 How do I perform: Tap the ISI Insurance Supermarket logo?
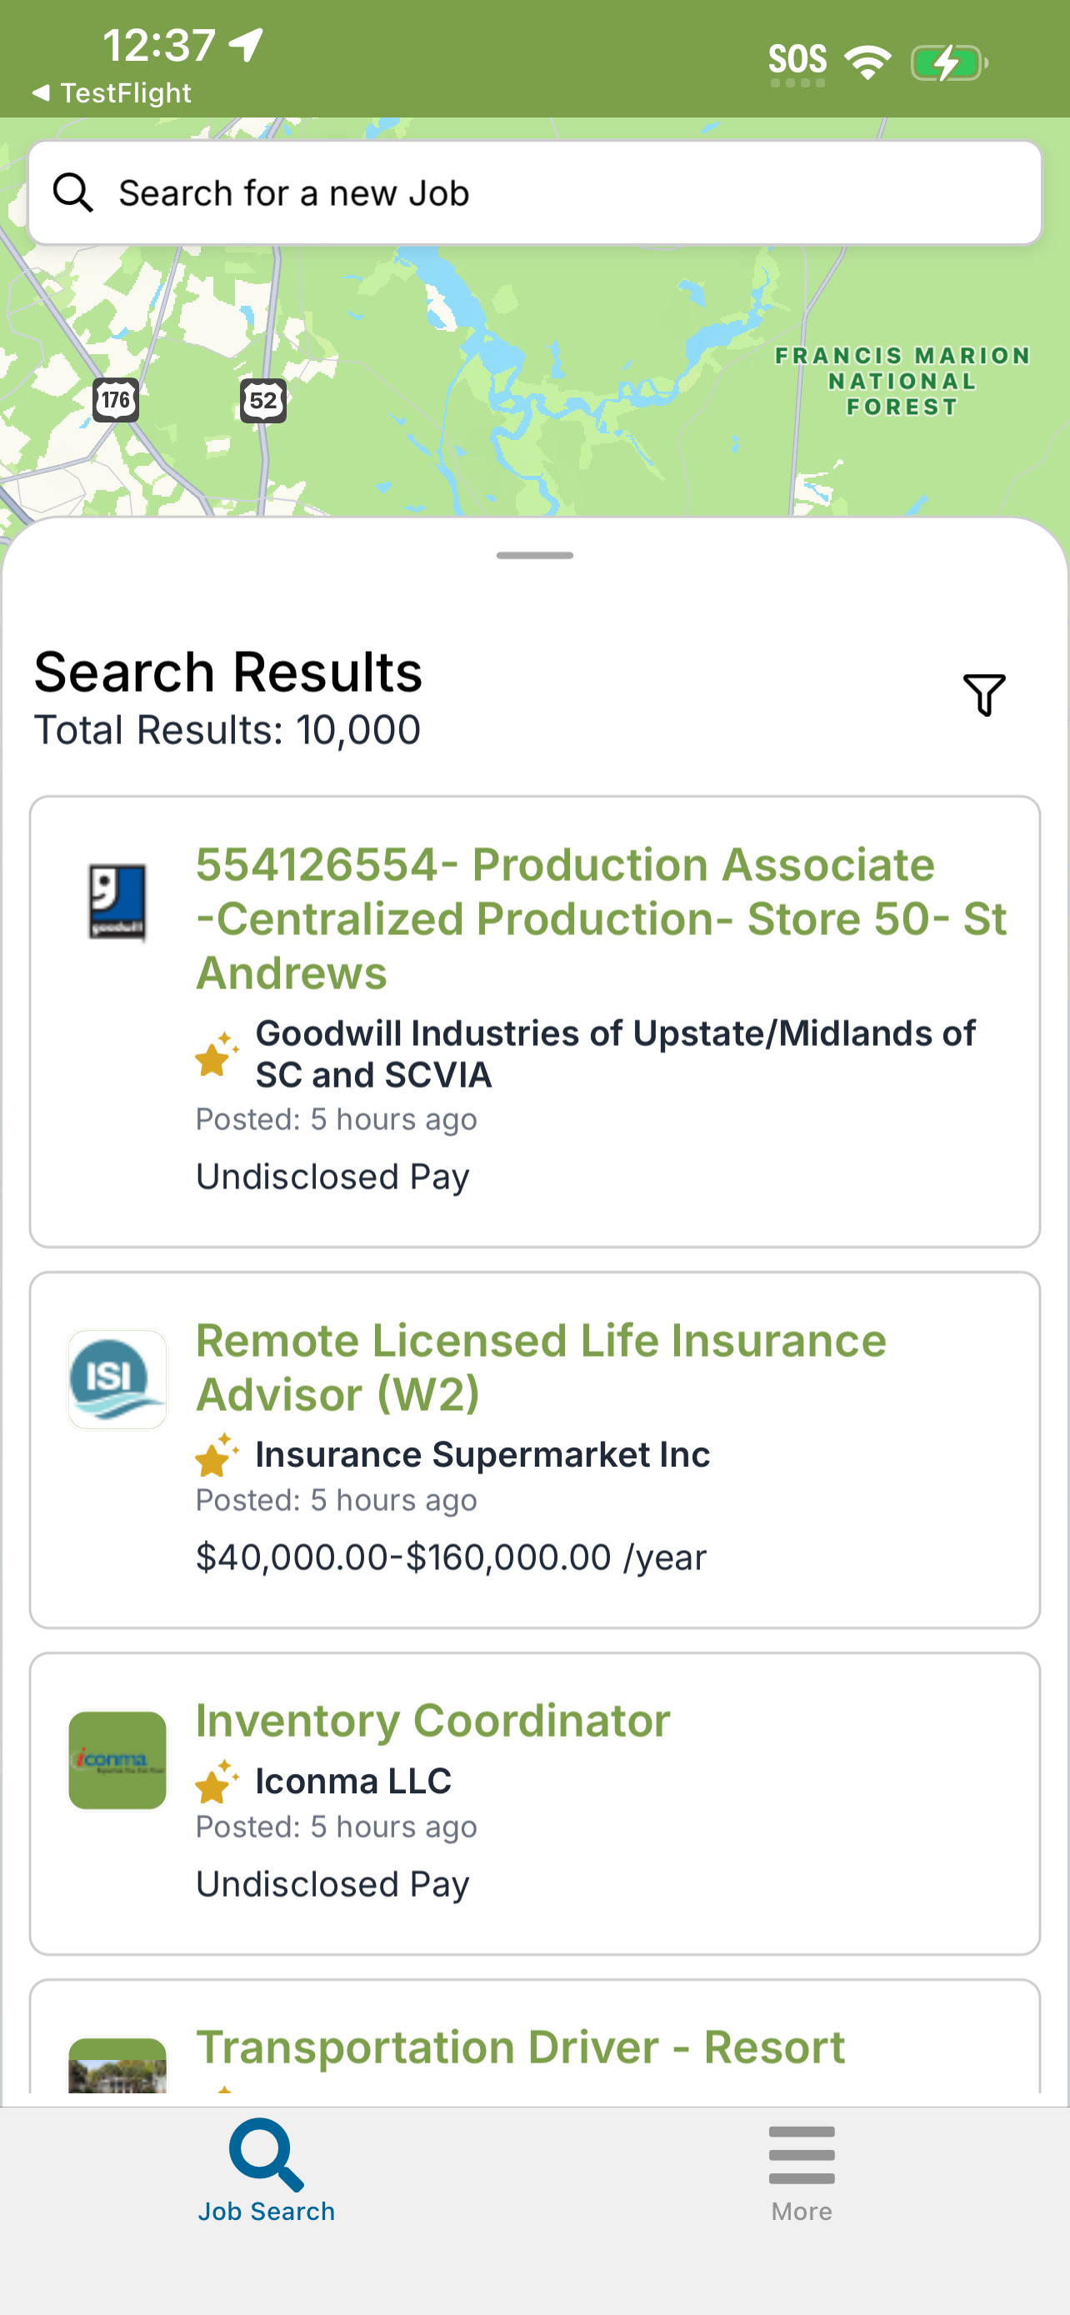[117, 1379]
